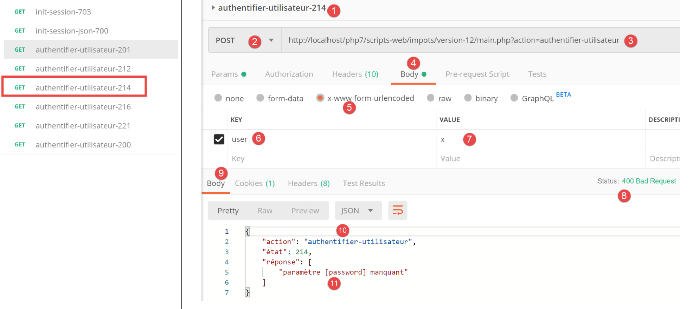Image resolution: width=693 pixels, height=309 pixels.
Task: Pick the binary body type radio
Action: [x=468, y=98]
